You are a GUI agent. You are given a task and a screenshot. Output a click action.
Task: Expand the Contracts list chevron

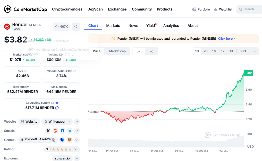77,140
